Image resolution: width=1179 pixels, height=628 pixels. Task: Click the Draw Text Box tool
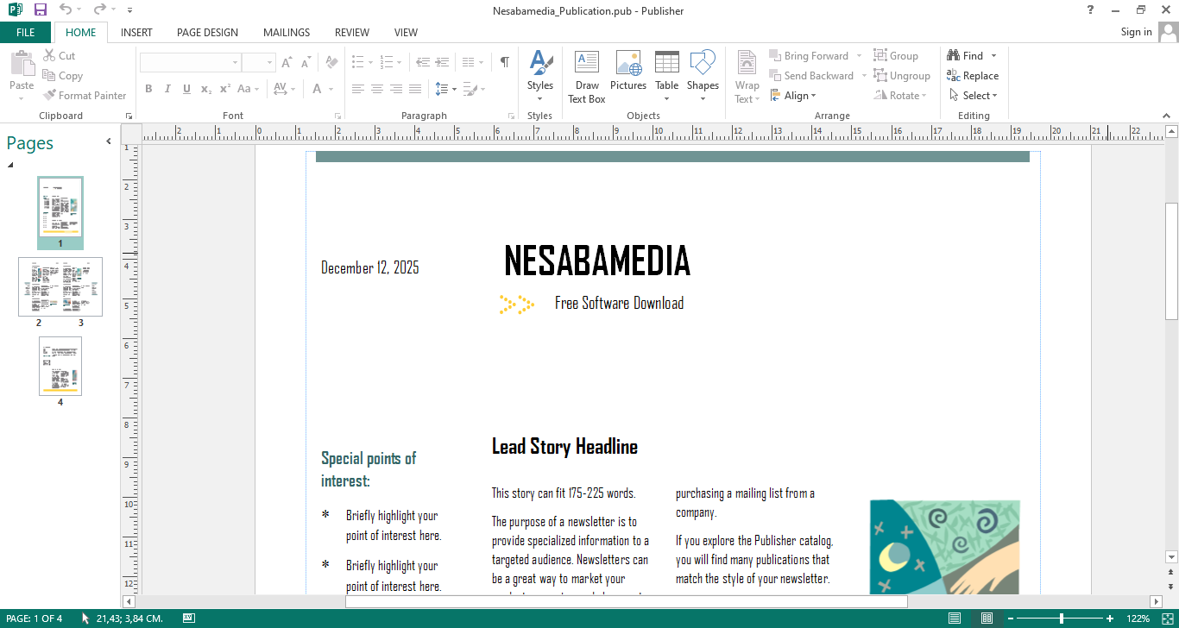pos(586,77)
